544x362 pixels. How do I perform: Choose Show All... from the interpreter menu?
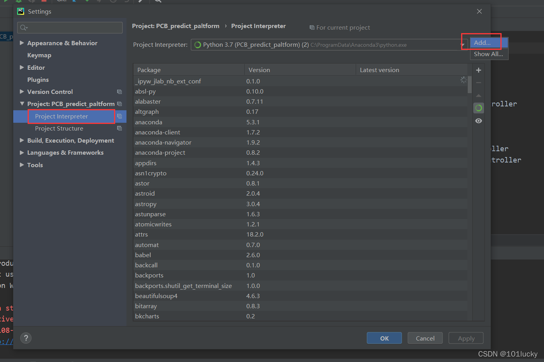[489, 54]
